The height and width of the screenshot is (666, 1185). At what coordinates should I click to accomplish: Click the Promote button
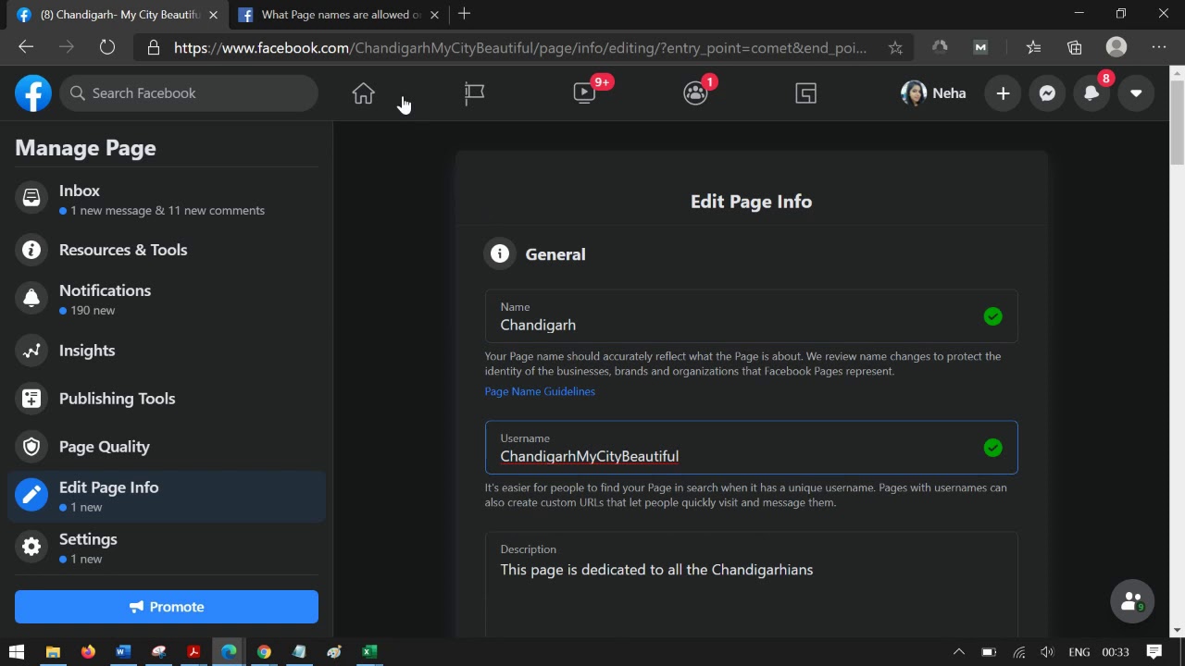(167, 607)
